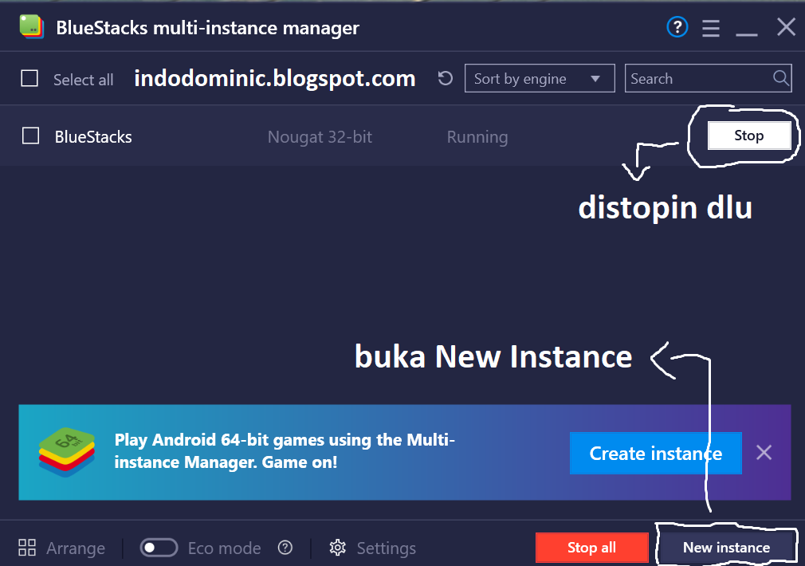Click the New instance button
The image size is (805, 566).
coord(726,548)
